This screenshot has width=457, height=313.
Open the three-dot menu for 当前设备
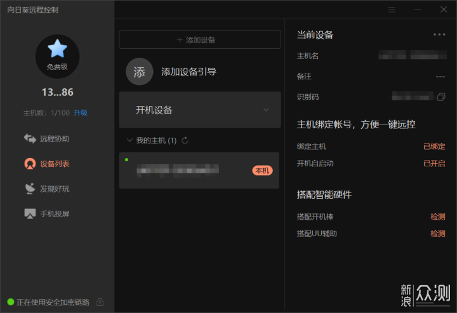point(439,34)
